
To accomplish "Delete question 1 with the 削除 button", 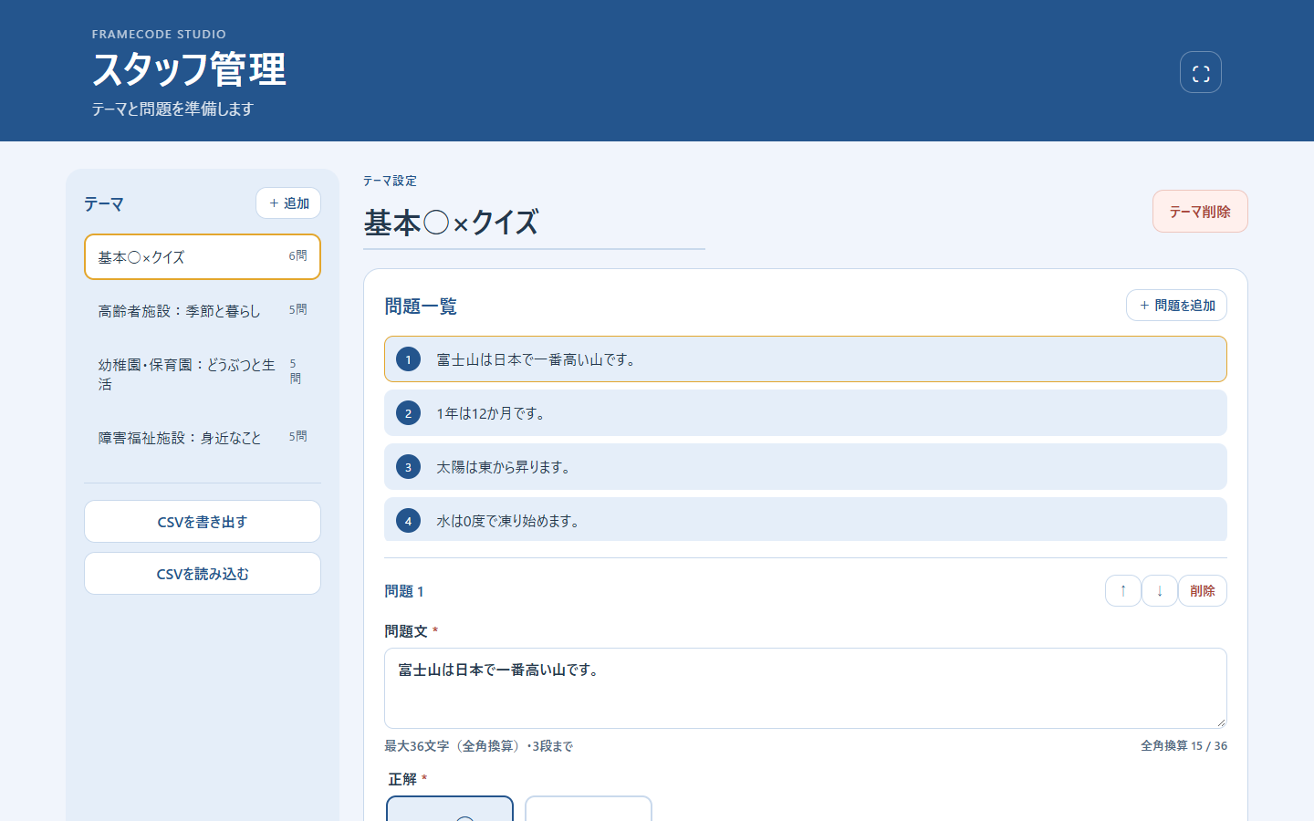I will click(1203, 591).
